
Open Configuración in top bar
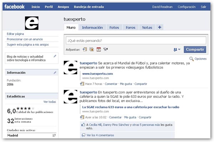coord(187,7)
